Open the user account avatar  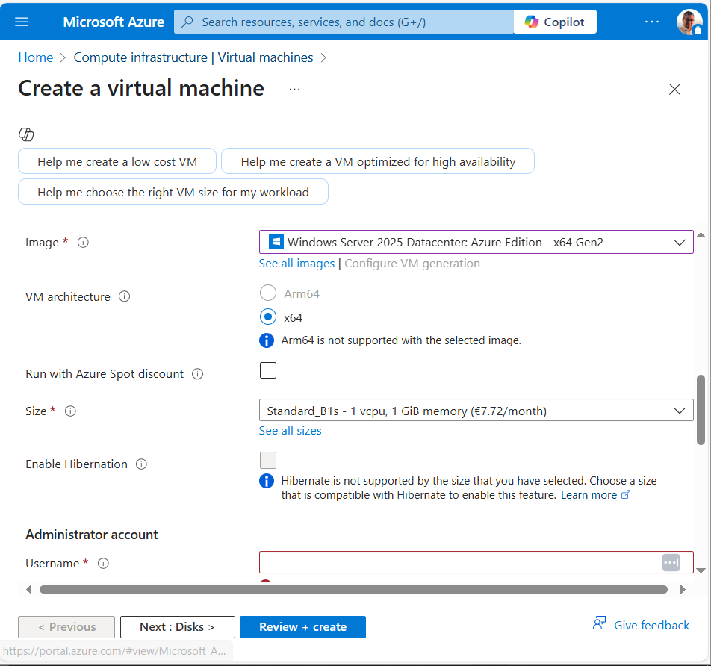click(x=689, y=22)
